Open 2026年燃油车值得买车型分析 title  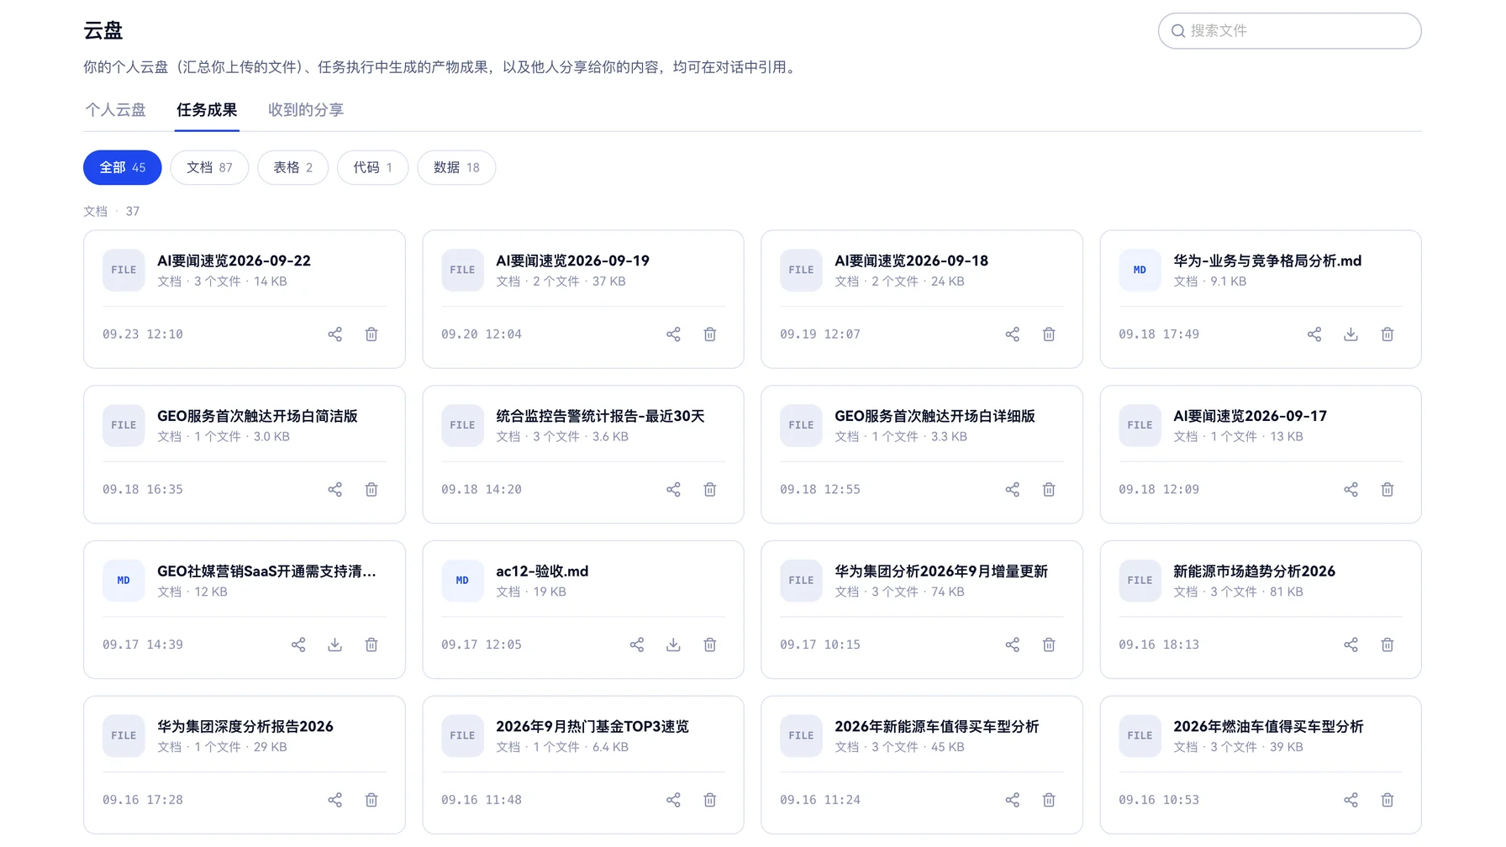(1268, 727)
